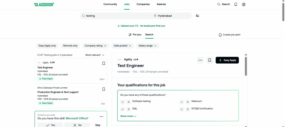Viewport: 285px width, 127px height.
Task: Open the Company rating dropdown
Action: [95, 46]
